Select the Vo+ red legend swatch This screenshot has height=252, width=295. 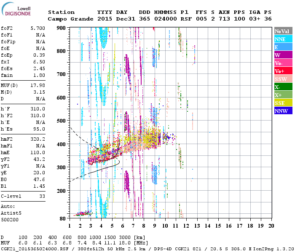point(283,71)
